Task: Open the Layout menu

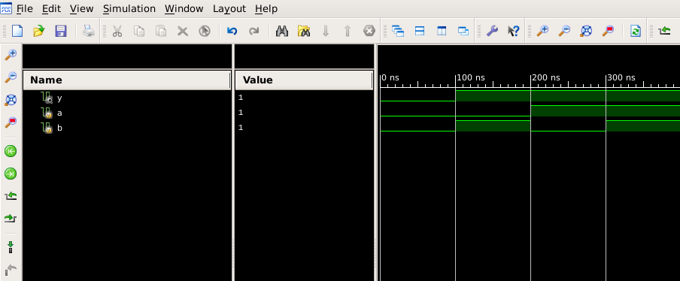Action: pyautogui.click(x=229, y=9)
